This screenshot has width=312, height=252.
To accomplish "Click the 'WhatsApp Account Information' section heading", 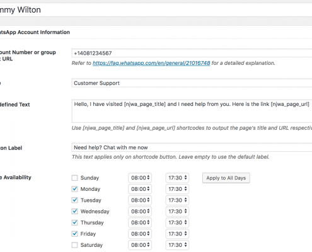I will pyautogui.click(x=35, y=32).
